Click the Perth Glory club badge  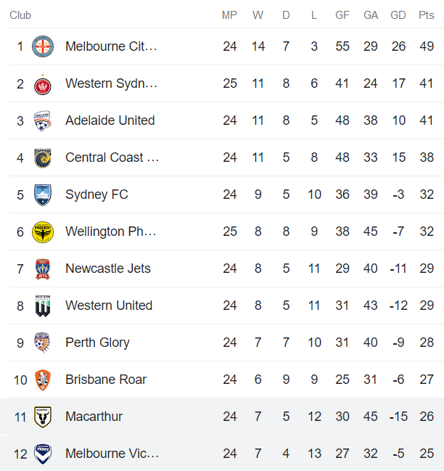pyautogui.click(x=43, y=343)
